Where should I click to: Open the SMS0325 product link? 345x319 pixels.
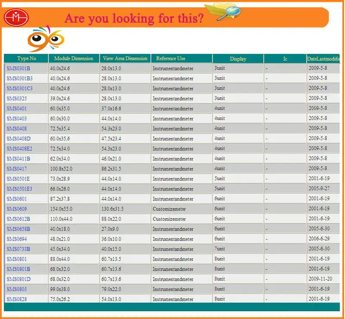(x=16, y=99)
